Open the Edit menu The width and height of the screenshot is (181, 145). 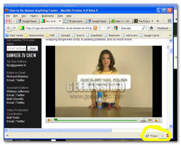coord(16,16)
